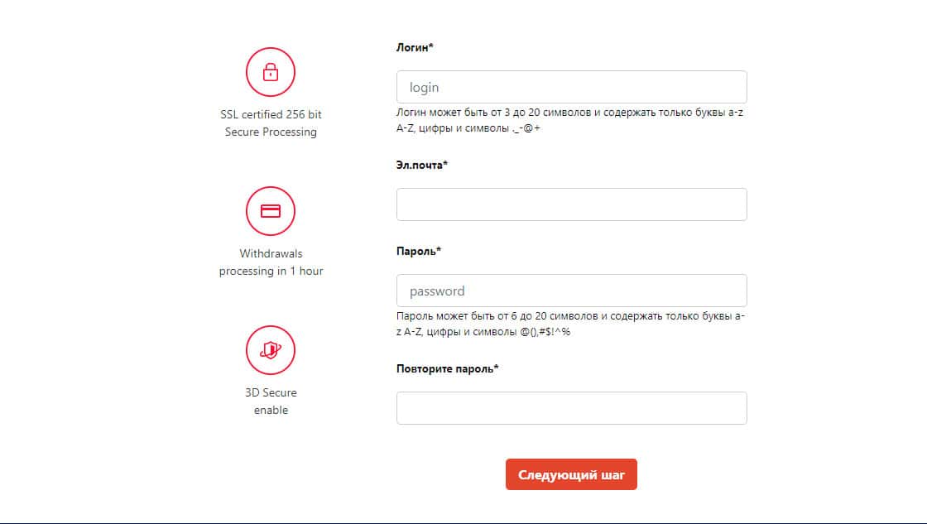
Task: Focus the login input field
Action: [571, 87]
